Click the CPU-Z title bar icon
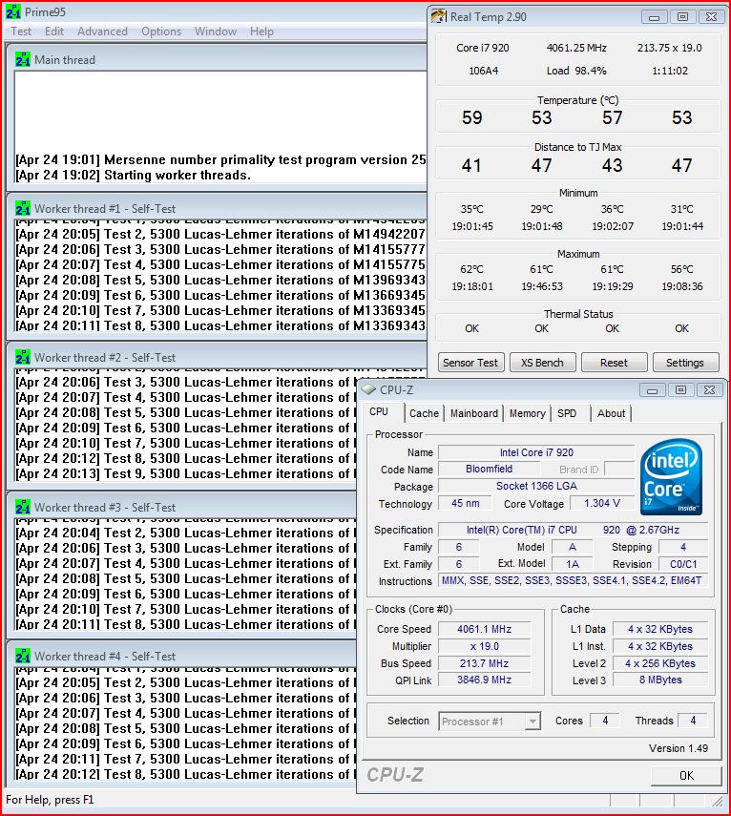 tap(368, 389)
